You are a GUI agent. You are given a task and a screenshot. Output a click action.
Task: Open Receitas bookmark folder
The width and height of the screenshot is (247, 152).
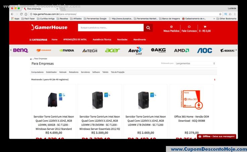62,18
